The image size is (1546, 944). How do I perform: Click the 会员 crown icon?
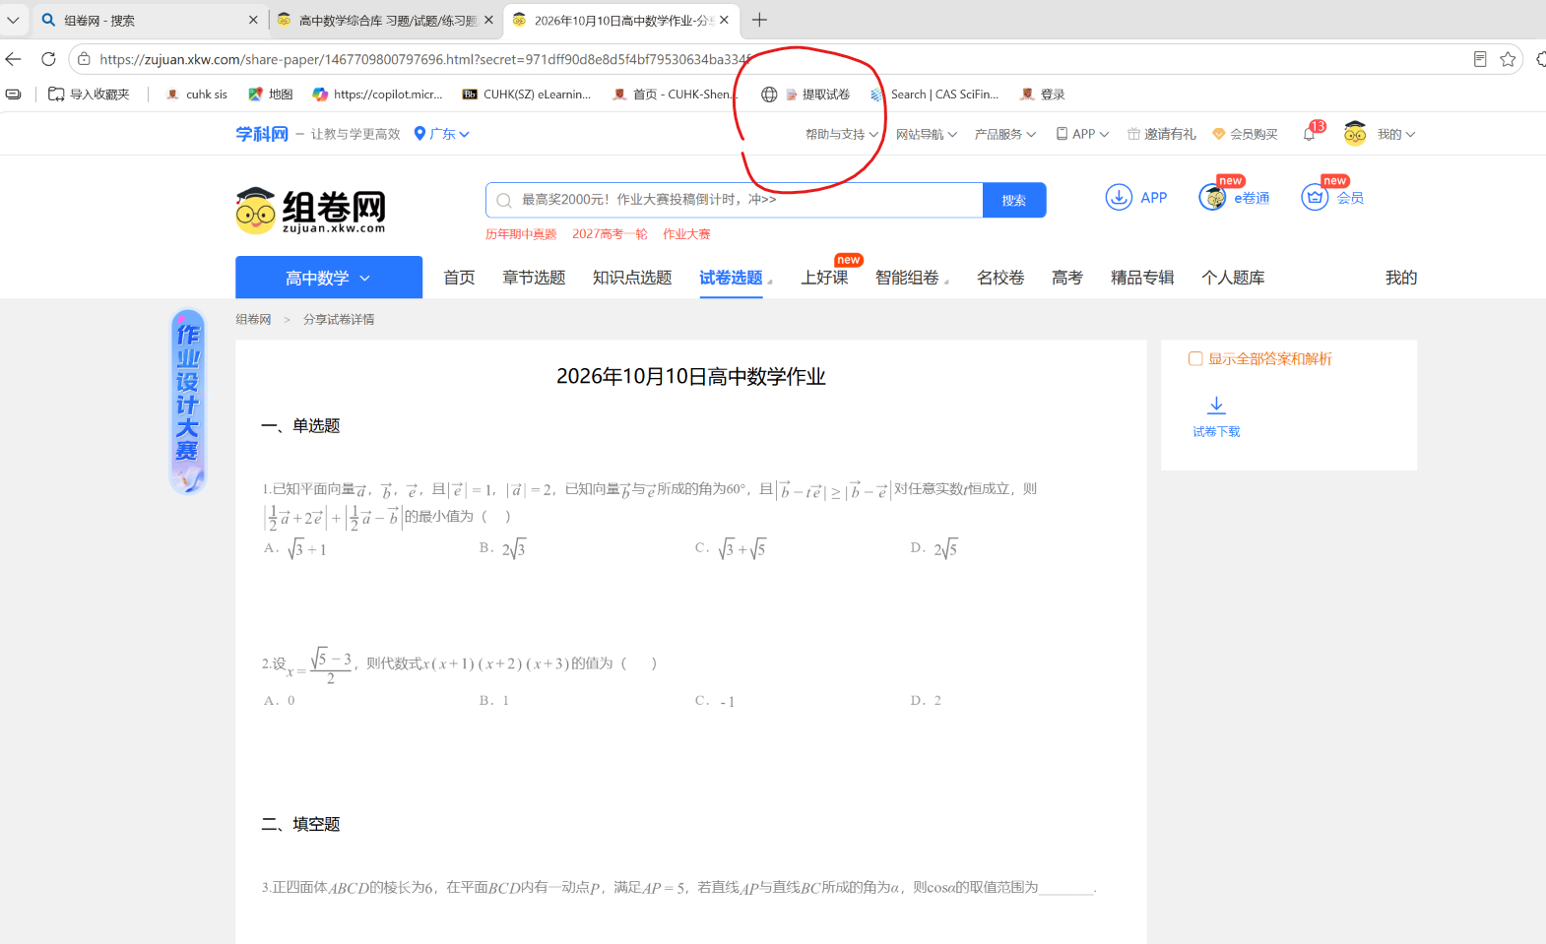click(1315, 198)
